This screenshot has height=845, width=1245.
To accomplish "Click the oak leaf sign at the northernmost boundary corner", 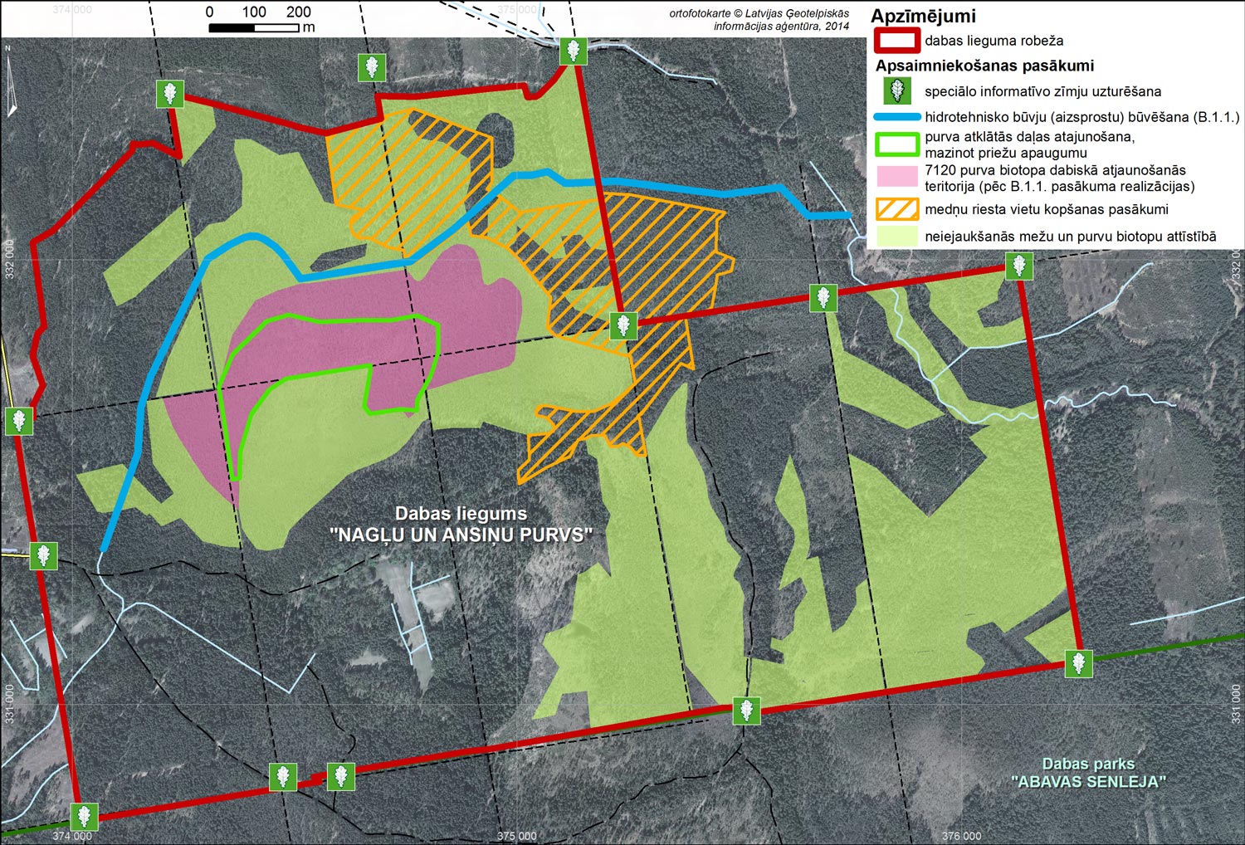I will tap(573, 51).
